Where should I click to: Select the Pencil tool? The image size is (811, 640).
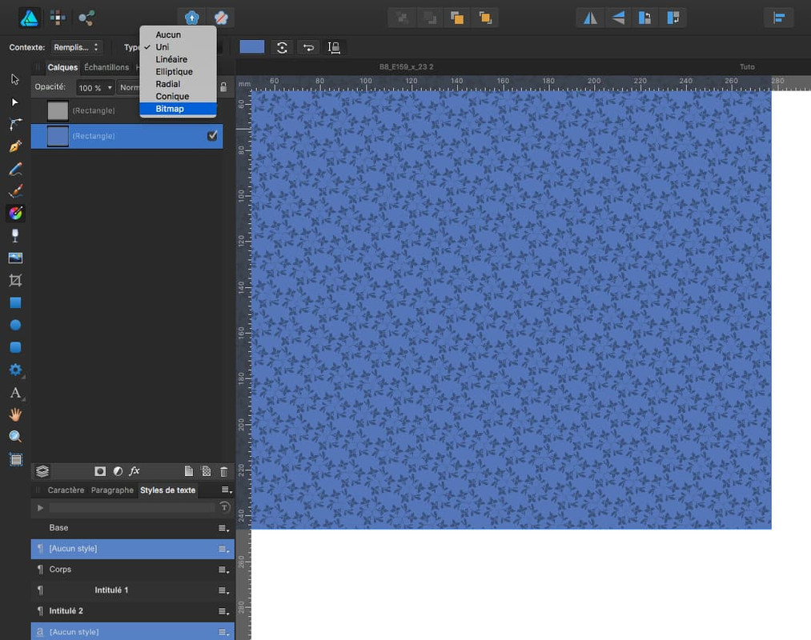point(15,169)
